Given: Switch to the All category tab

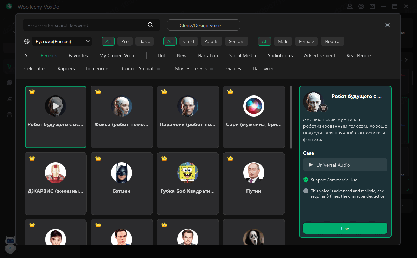Looking at the screenshot, I should coord(27,55).
